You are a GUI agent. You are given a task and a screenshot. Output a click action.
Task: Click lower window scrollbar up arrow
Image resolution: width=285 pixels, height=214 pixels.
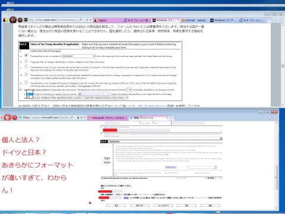(276, 123)
